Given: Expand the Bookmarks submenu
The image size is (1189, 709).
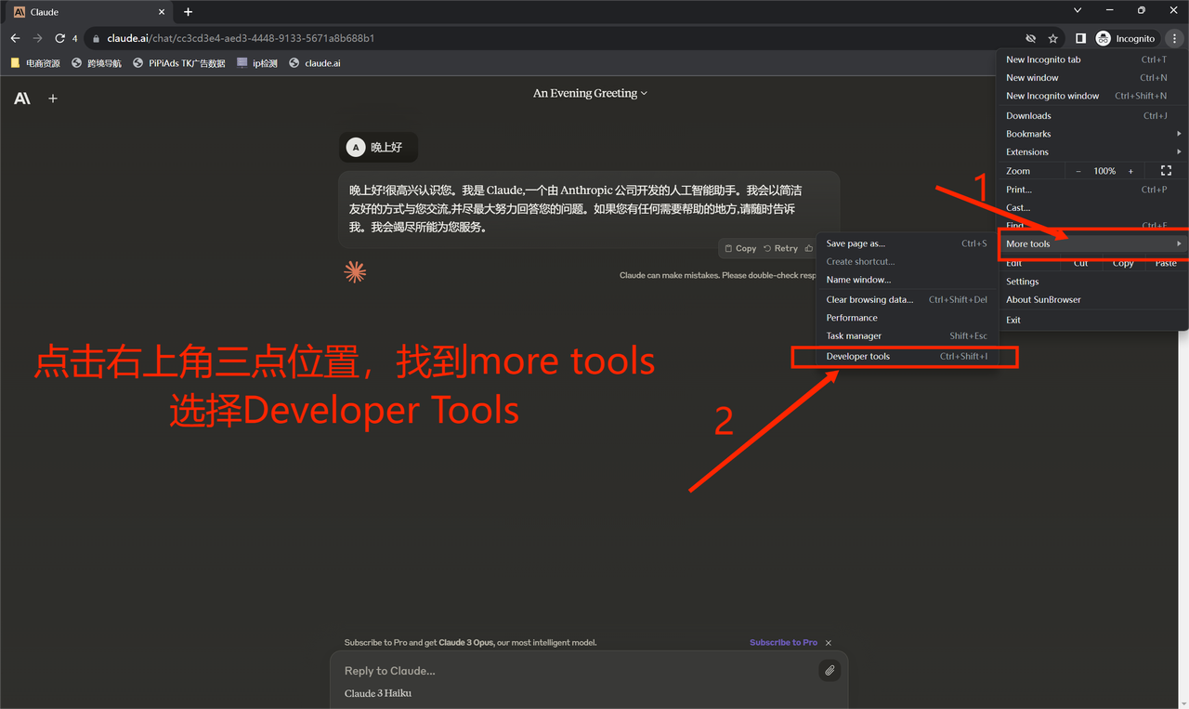Looking at the screenshot, I should (x=1091, y=134).
